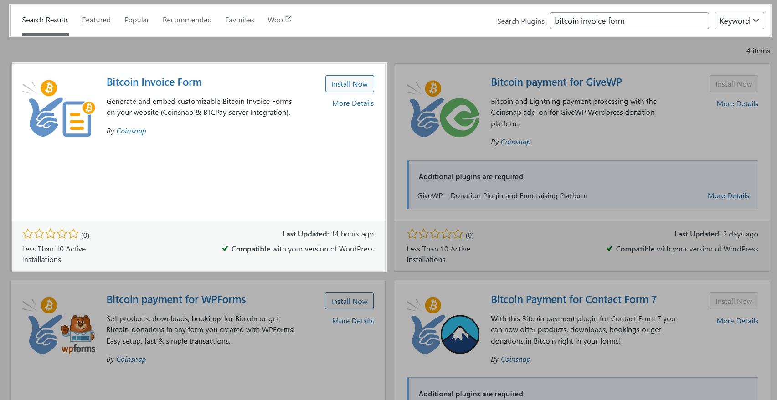The width and height of the screenshot is (777, 400).
Task: Open the Recommended plugins tab
Action: pyautogui.click(x=187, y=20)
